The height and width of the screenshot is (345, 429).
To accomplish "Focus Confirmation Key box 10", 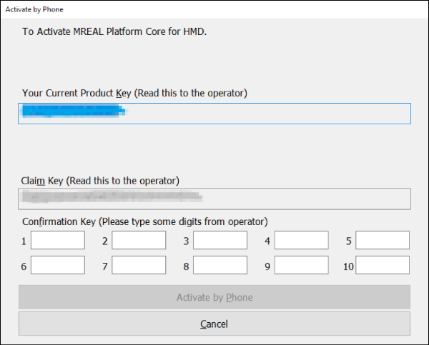I will point(383,265).
